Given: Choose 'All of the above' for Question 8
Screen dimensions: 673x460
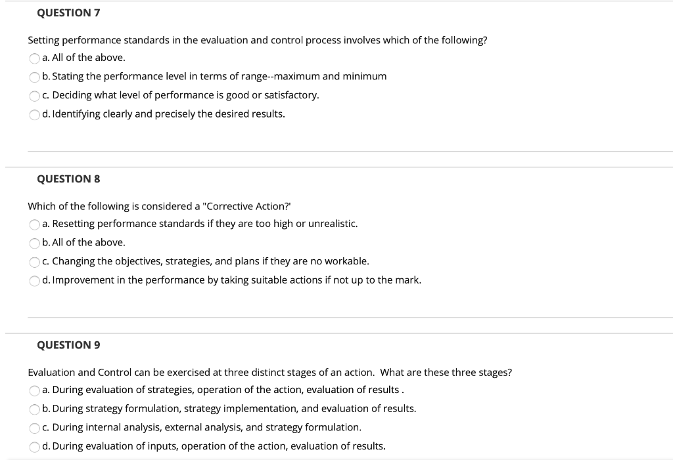Looking at the screenshot, I should click(x=34, y=243).
